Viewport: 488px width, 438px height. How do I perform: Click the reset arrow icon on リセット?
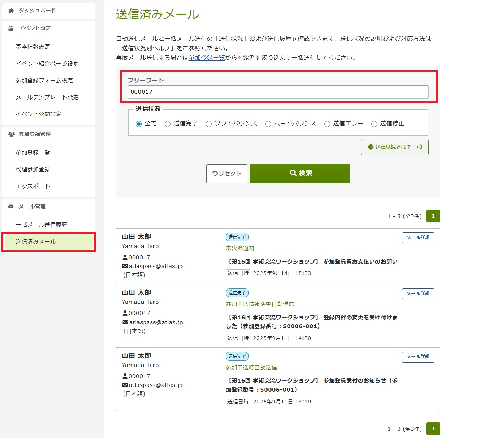pos(215,174)
